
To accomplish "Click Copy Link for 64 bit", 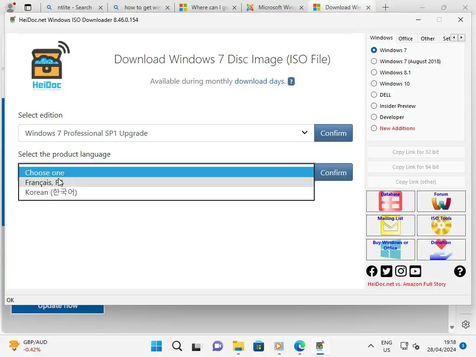I will point(416,167).
